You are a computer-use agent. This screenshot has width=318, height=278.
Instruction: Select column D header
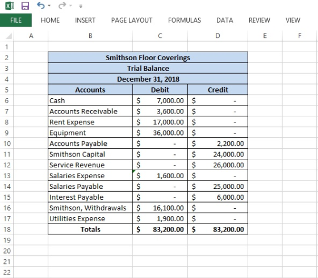217,36
